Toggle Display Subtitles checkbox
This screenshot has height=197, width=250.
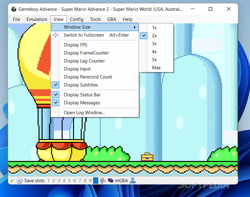[55, 85]
